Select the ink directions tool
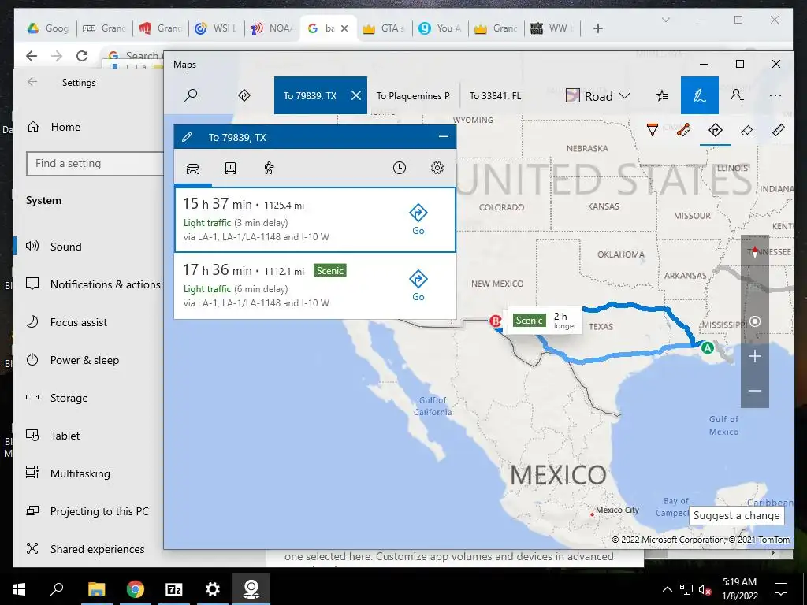The height and width of the screenshot is (605, 807). coord(716,130)
